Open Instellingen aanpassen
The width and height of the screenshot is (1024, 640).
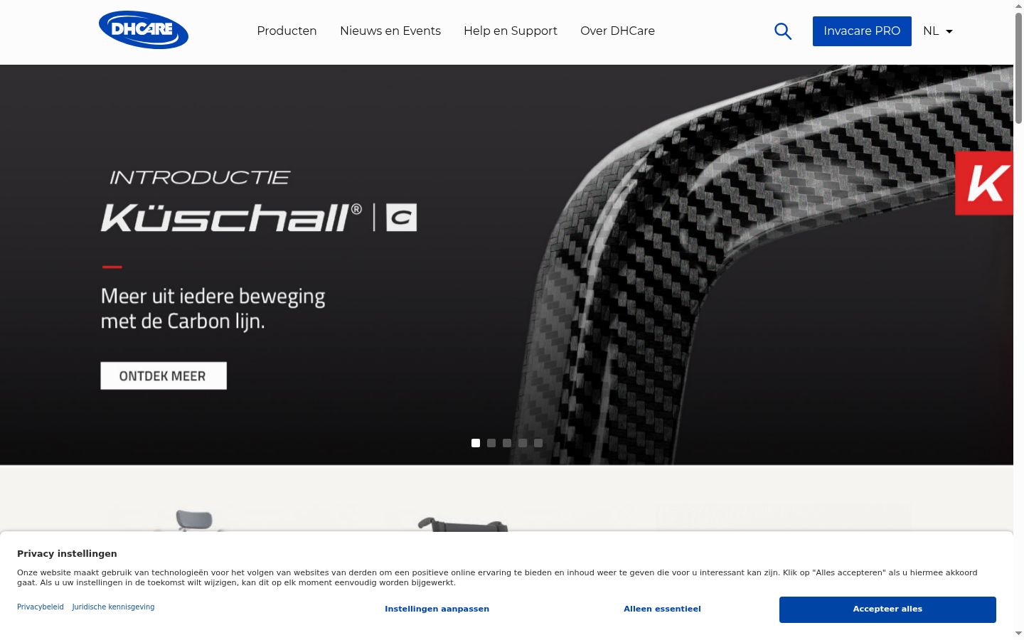(x=437, y=609)
